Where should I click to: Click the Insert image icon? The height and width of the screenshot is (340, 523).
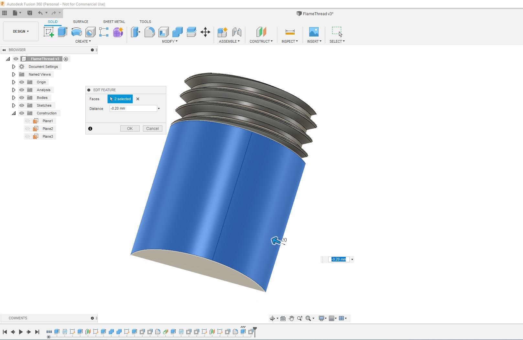coord(314,32)
